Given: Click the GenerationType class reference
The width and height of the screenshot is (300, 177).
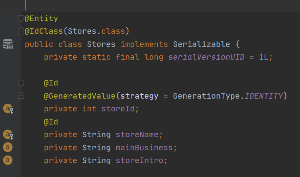Looking at the screenshot, I should (x=206, y=96).
